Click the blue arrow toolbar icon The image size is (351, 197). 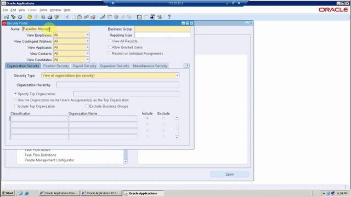click(x=152, y=17)
